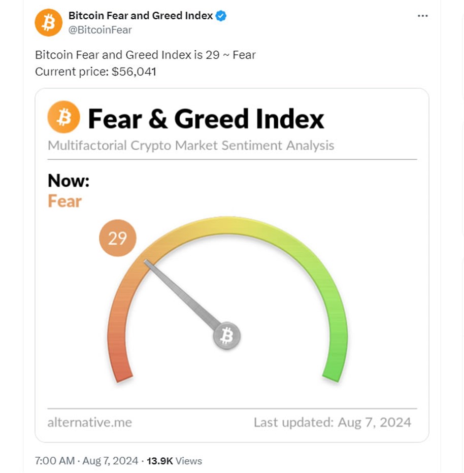Click the orange Bitcoin logo beside Fear & Greed Index
This screenshot has width=464, height=473.
pos(63,117)
